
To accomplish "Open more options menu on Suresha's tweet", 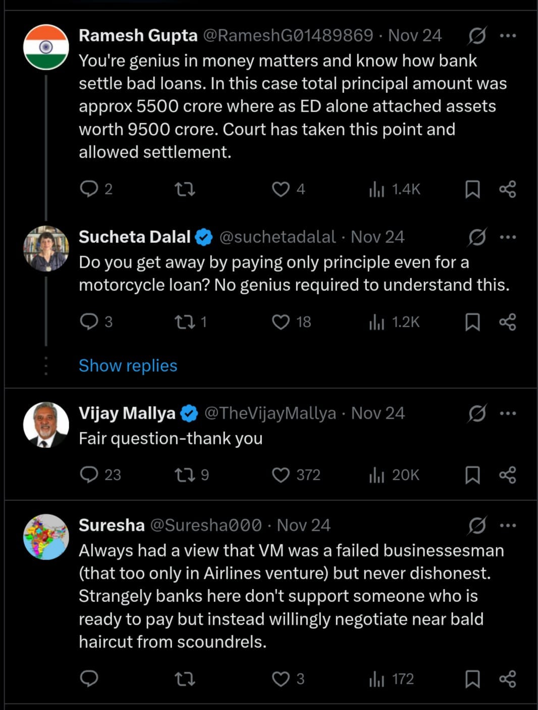I will coord(508,526).
